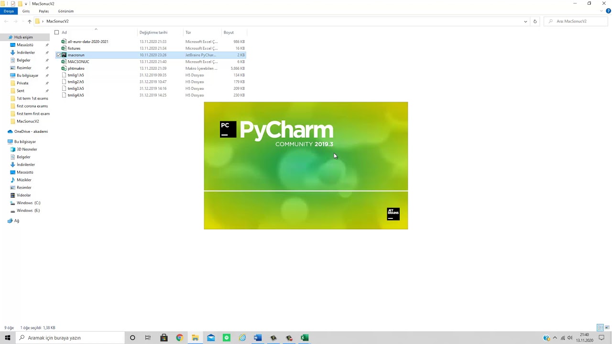Select Hızlı erişim in navigation pane
This screenshot has height=344, width=612.
[x=23, y=37]
